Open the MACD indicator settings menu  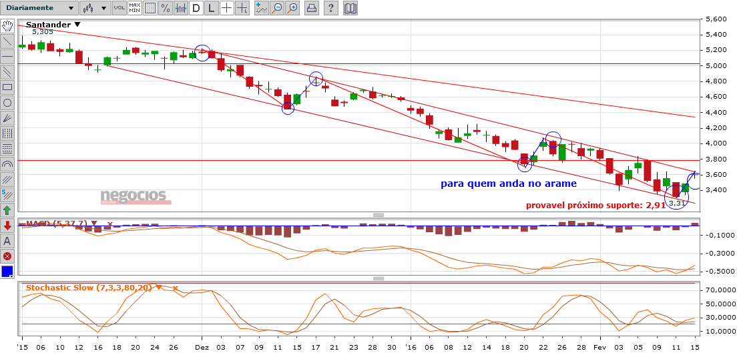pos(94,224)
